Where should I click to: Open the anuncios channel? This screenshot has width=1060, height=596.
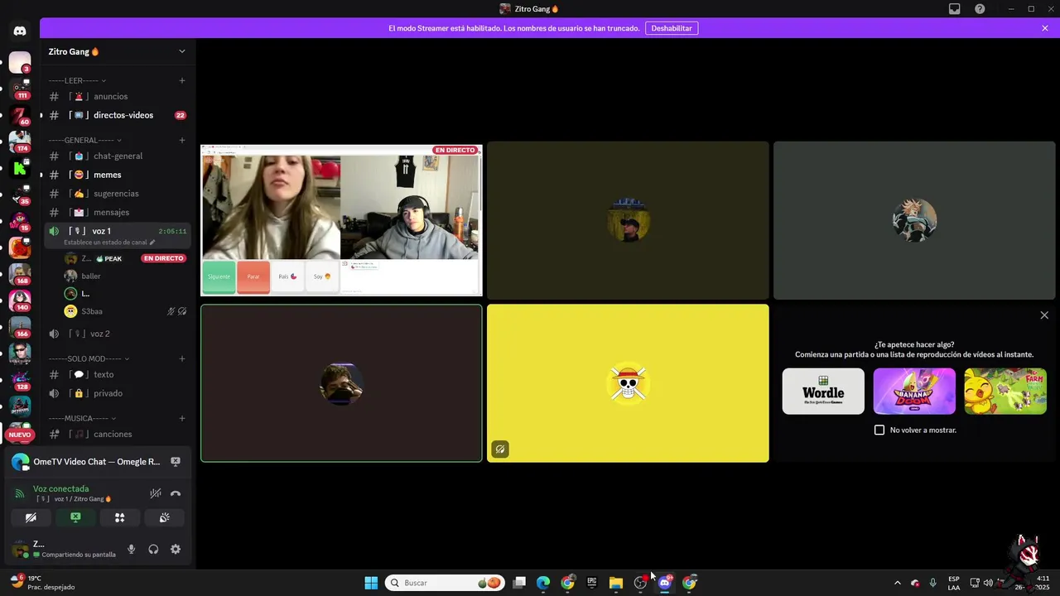pos(118,97)
